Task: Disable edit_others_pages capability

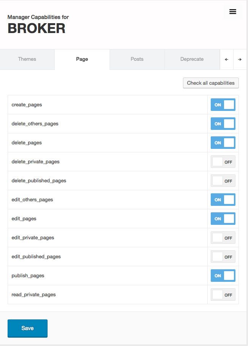Action: coord(223,200)
